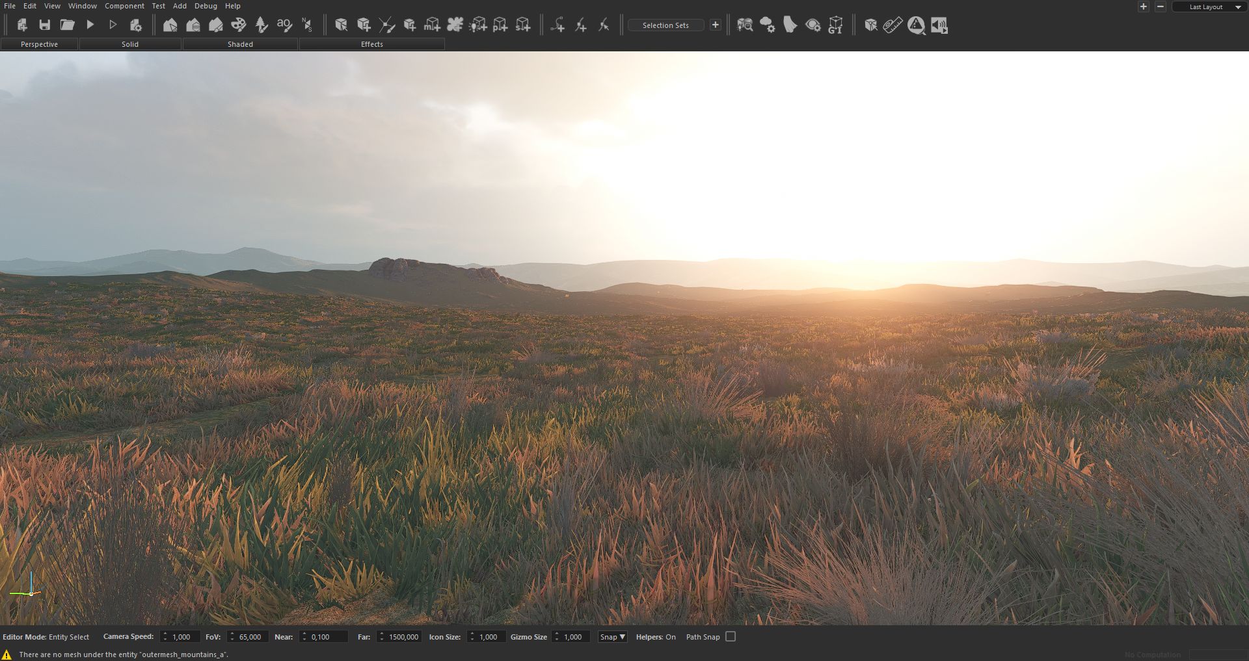The height and width of the screenshot is (661, 1249).
Task: Save the current level
Action: tap(45, 25)
